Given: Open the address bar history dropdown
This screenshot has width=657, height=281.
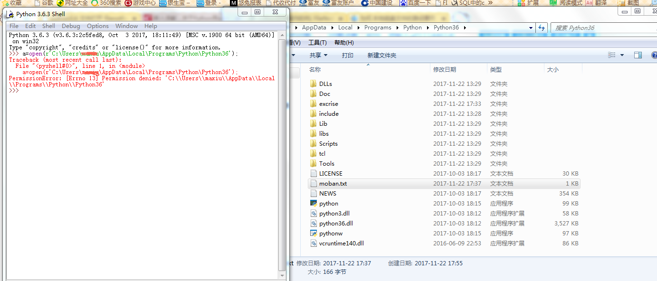Looking at the screenshot, I should (530, 28).
